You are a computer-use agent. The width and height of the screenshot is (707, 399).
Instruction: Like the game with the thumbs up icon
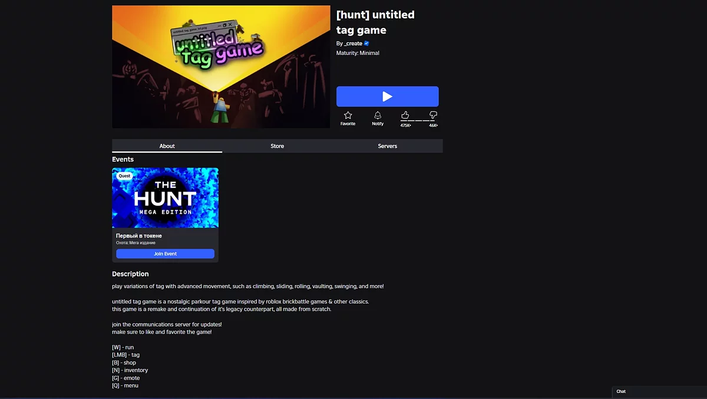[x=405, y=115]
